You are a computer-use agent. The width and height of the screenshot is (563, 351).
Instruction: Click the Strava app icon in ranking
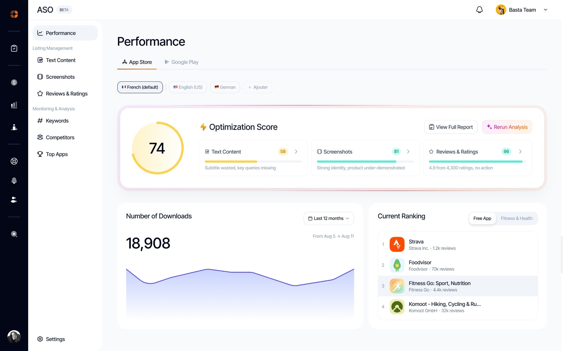point(397,244)
